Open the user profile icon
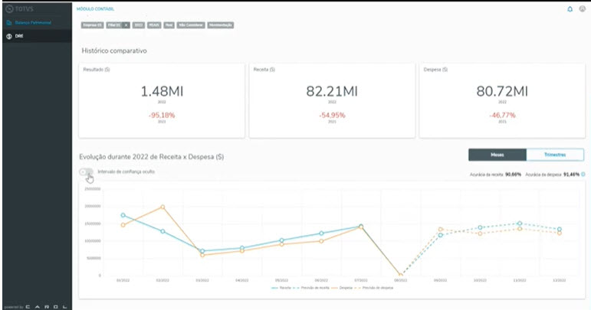591x310 pixels. pyautogui.click(x=582, y=8)
